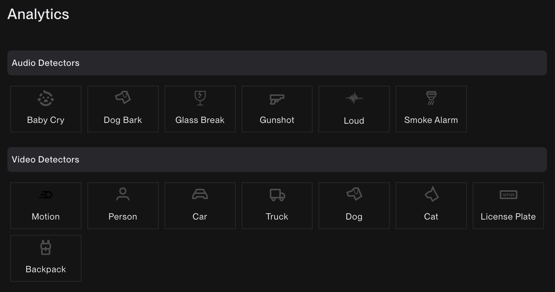Click the License Plate icon
The width and height of the screenshot is (555, 292).
coord(508,195)
